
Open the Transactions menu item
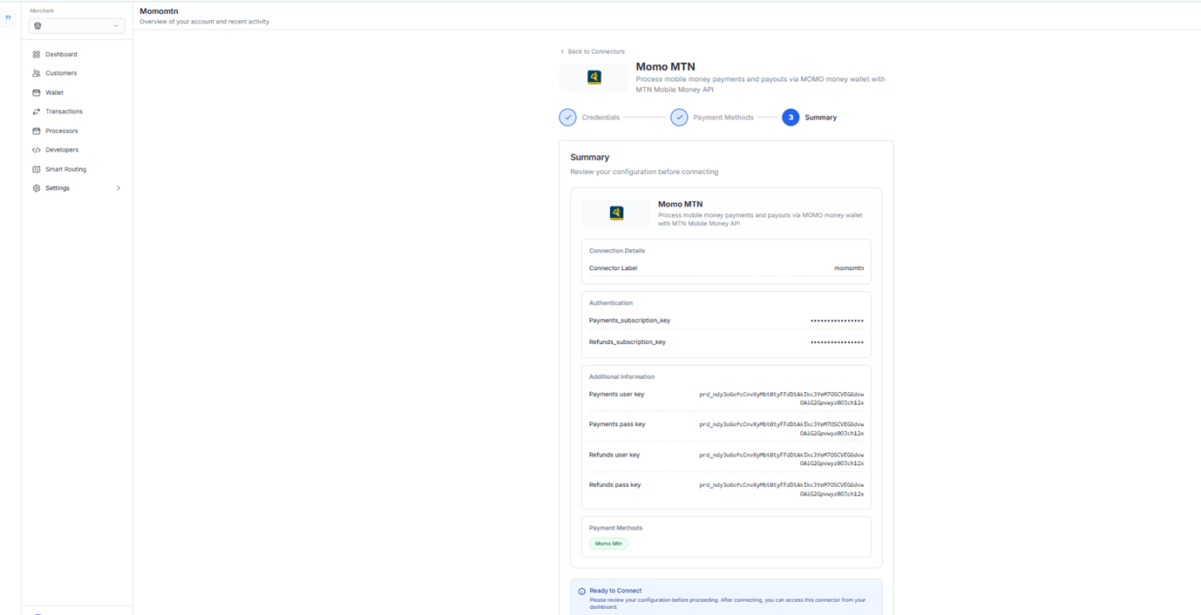click(64, 112)
